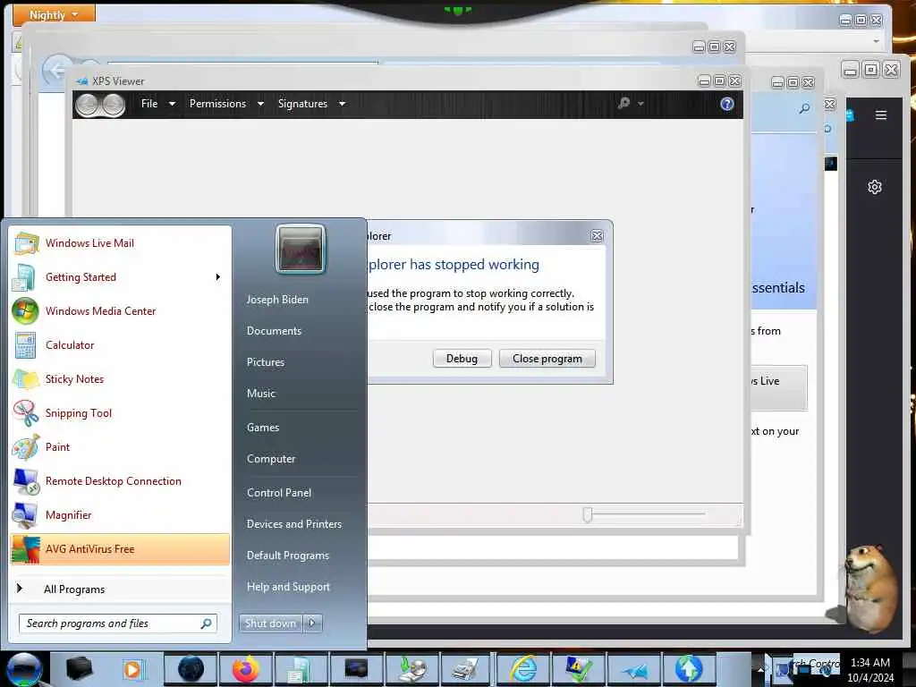Open Sticky Notes

120,378
